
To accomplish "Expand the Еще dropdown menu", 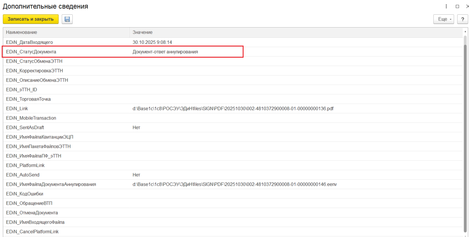I will 444,19.
